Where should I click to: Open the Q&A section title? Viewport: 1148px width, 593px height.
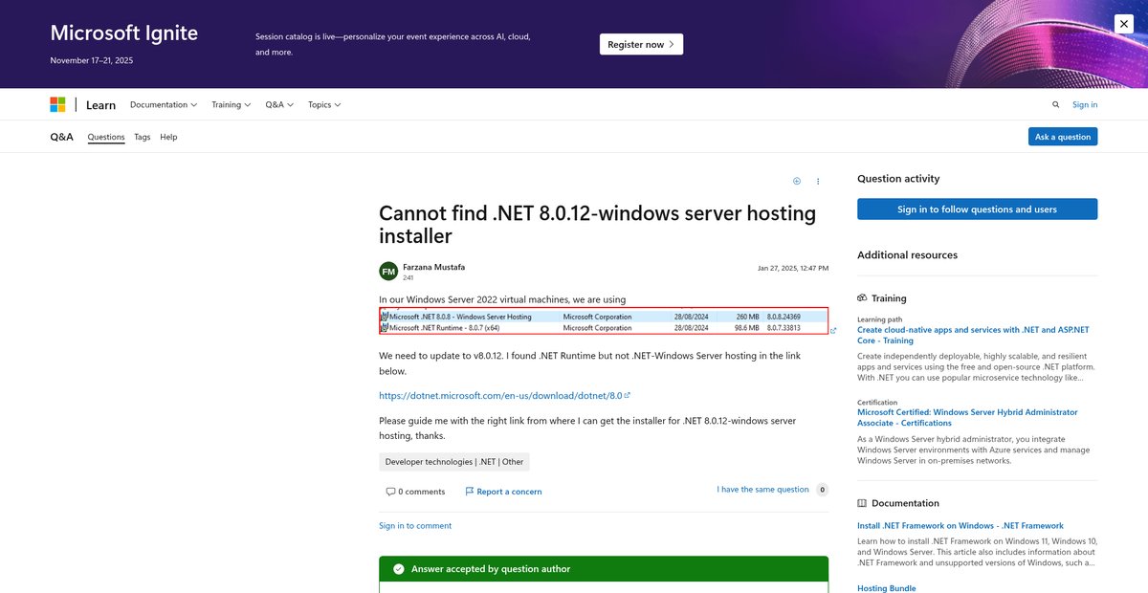click(61, 137)
